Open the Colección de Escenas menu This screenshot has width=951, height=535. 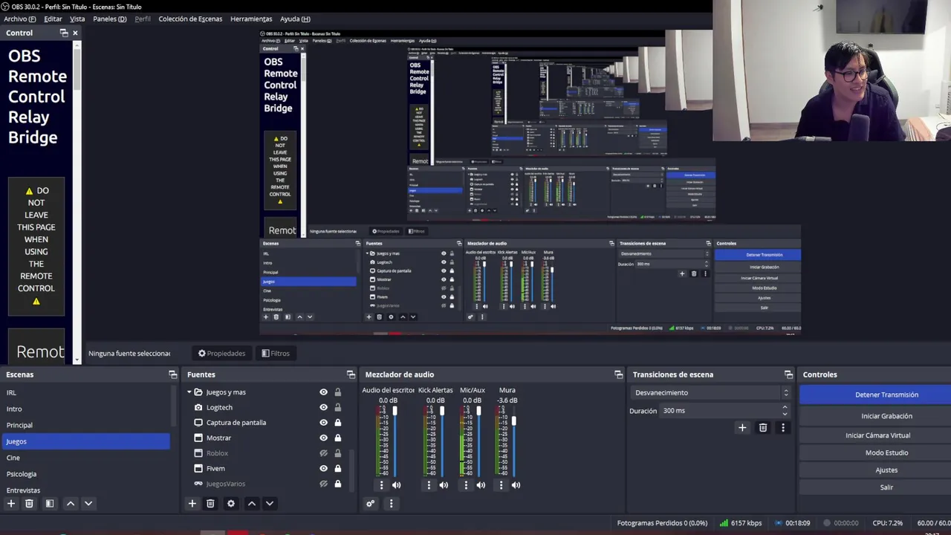coord(190,19)
